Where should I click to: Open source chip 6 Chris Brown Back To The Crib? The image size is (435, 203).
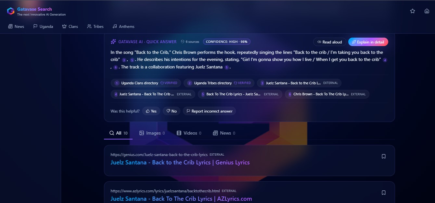[x=327, y=94]
